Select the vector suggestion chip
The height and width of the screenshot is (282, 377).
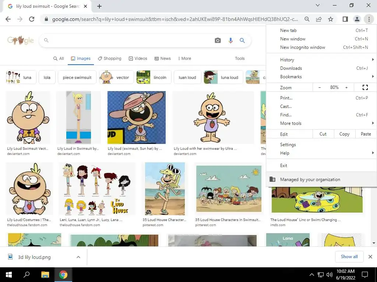(116, 77)
